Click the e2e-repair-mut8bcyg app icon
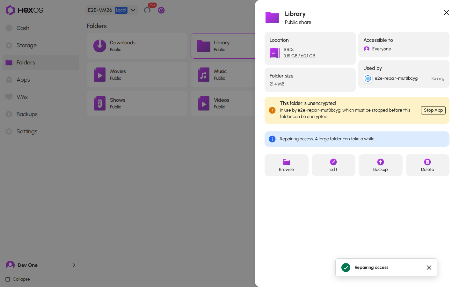 click(x=368, y=78)
